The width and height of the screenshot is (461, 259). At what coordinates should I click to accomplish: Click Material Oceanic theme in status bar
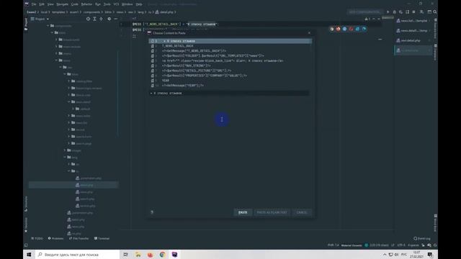[x=352, y=245]
